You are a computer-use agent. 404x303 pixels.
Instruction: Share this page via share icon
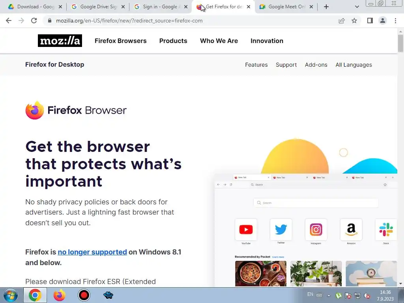(x=342, y=21)
